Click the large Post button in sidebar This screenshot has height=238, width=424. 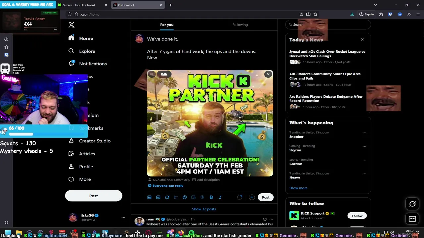[93, 196]
